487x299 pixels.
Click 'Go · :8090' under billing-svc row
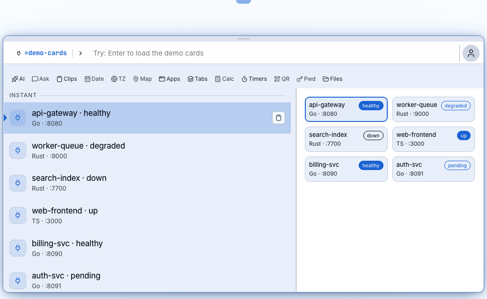click(x=47, y=254)
